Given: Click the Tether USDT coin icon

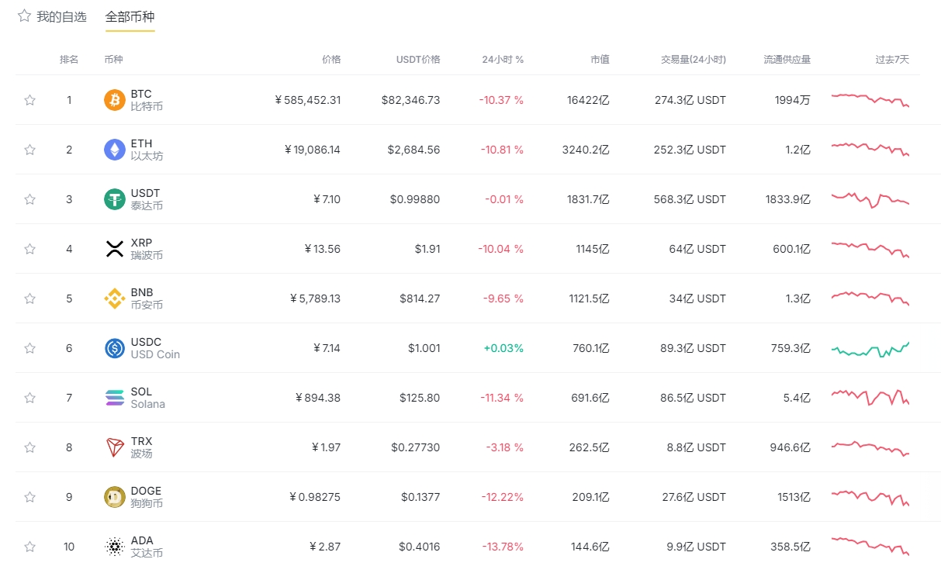Looking at the screenshot, I should click(115, 199).
